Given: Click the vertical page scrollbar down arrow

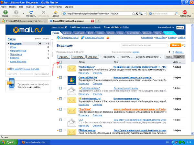Looking at the screenshot, I should [x=192, y=133].
